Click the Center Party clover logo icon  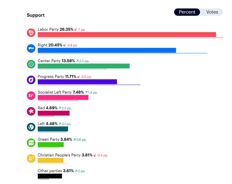point(31,64)
